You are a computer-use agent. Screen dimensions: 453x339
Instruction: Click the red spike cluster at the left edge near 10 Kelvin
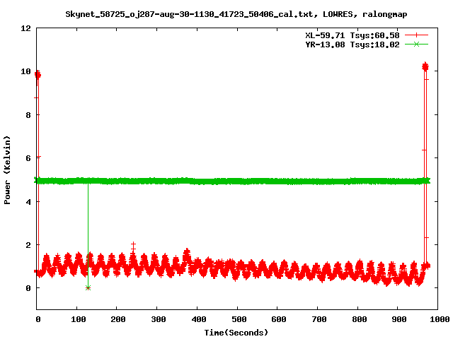(x=38, y=75)
